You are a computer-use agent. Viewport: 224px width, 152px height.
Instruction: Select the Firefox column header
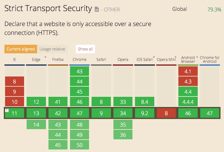(58, 60)
